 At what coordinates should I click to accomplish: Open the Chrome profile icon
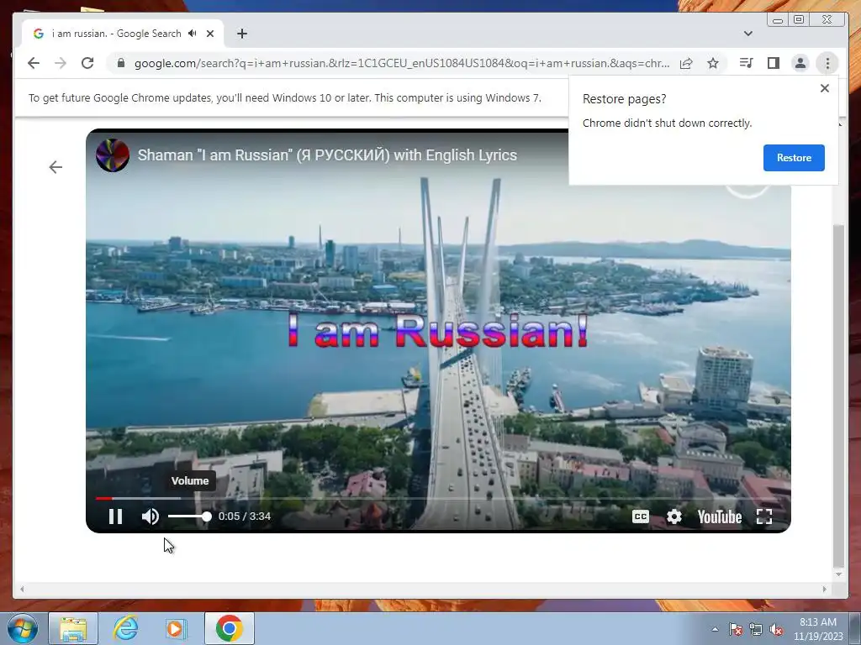[800, 63]
